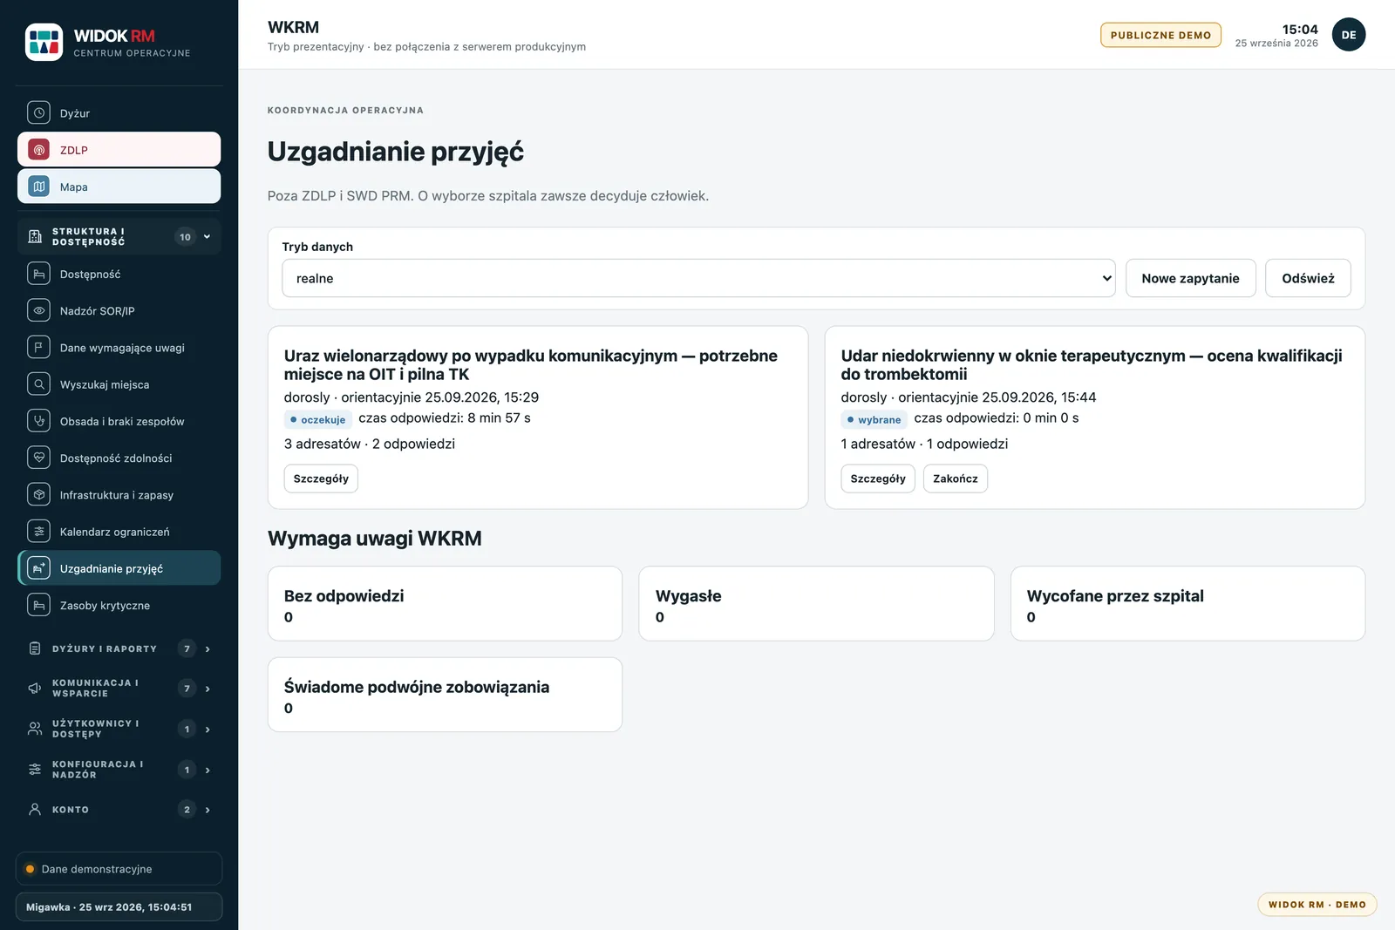Click the oczekuje status badge
Screen dimensions: 1395x930
coord(318,419)
